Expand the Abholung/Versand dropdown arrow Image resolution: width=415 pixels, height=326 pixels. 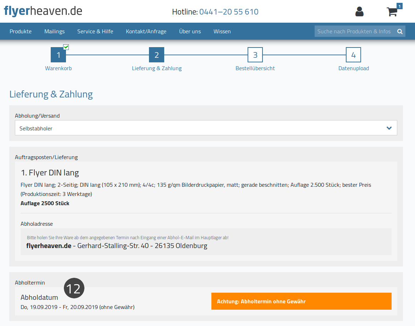coord(389,128)
